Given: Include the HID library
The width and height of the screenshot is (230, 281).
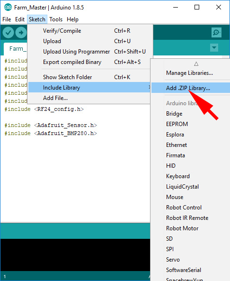Looking at the screenshot, I should click(191, 166).
